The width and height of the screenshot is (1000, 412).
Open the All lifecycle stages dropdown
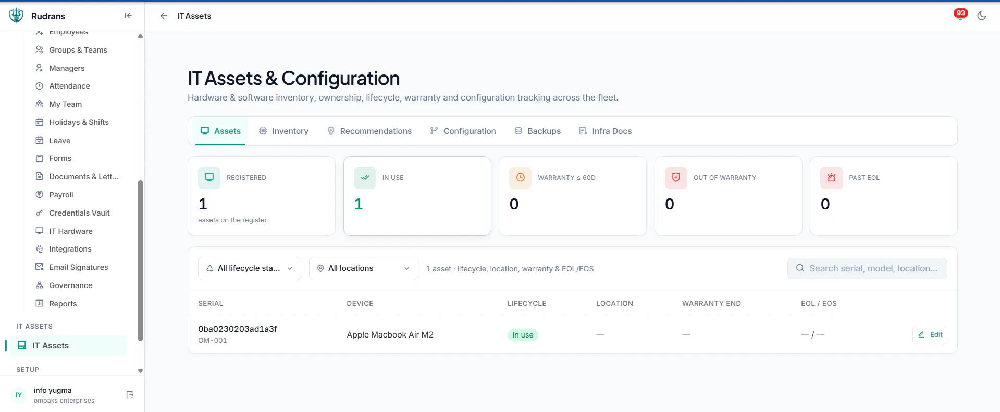point(250,268)
